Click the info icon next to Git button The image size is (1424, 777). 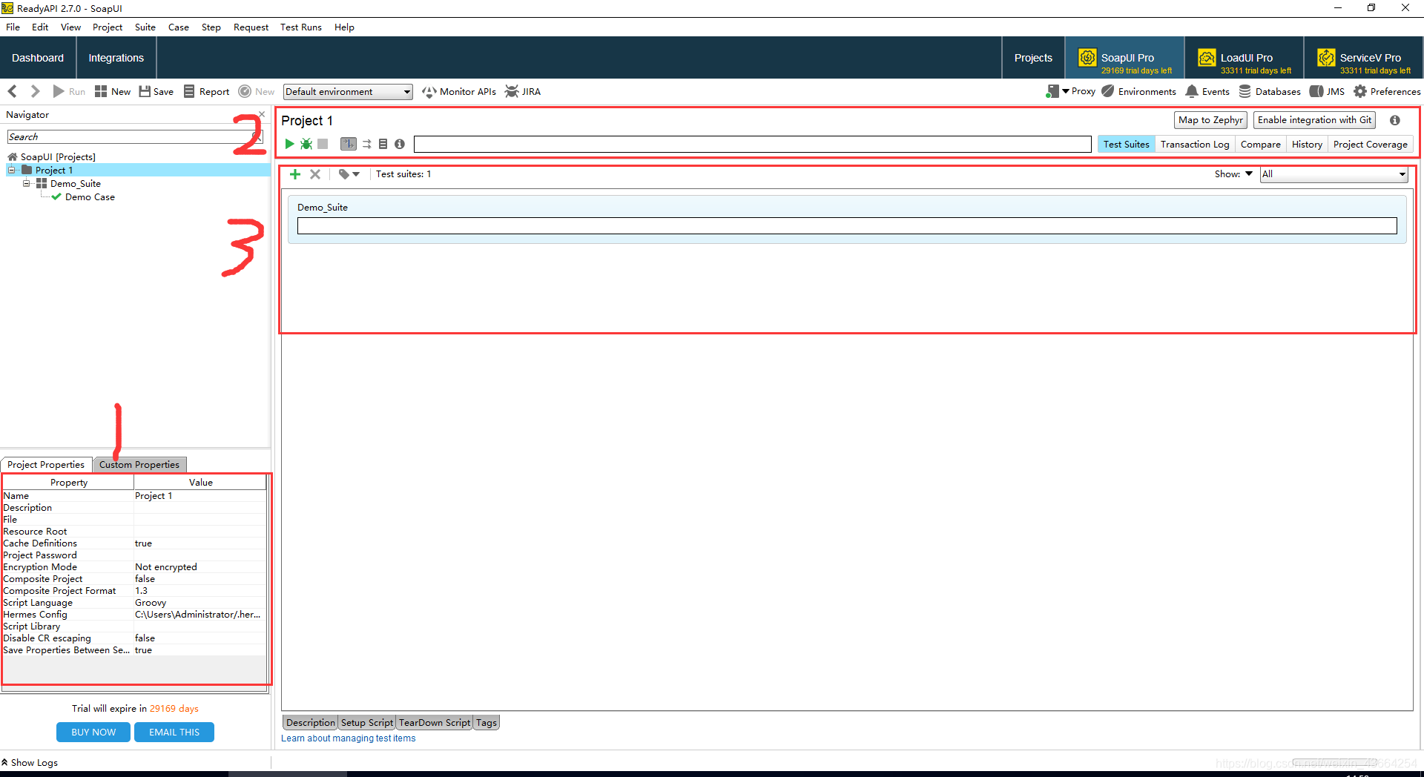tap(1395, 120)
